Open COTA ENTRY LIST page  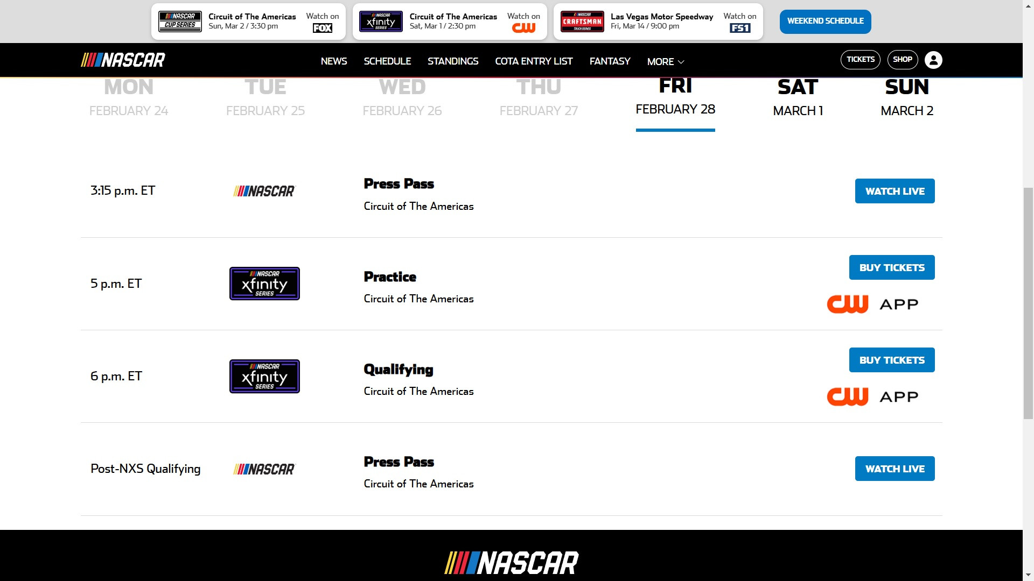[x=534, y=61]
